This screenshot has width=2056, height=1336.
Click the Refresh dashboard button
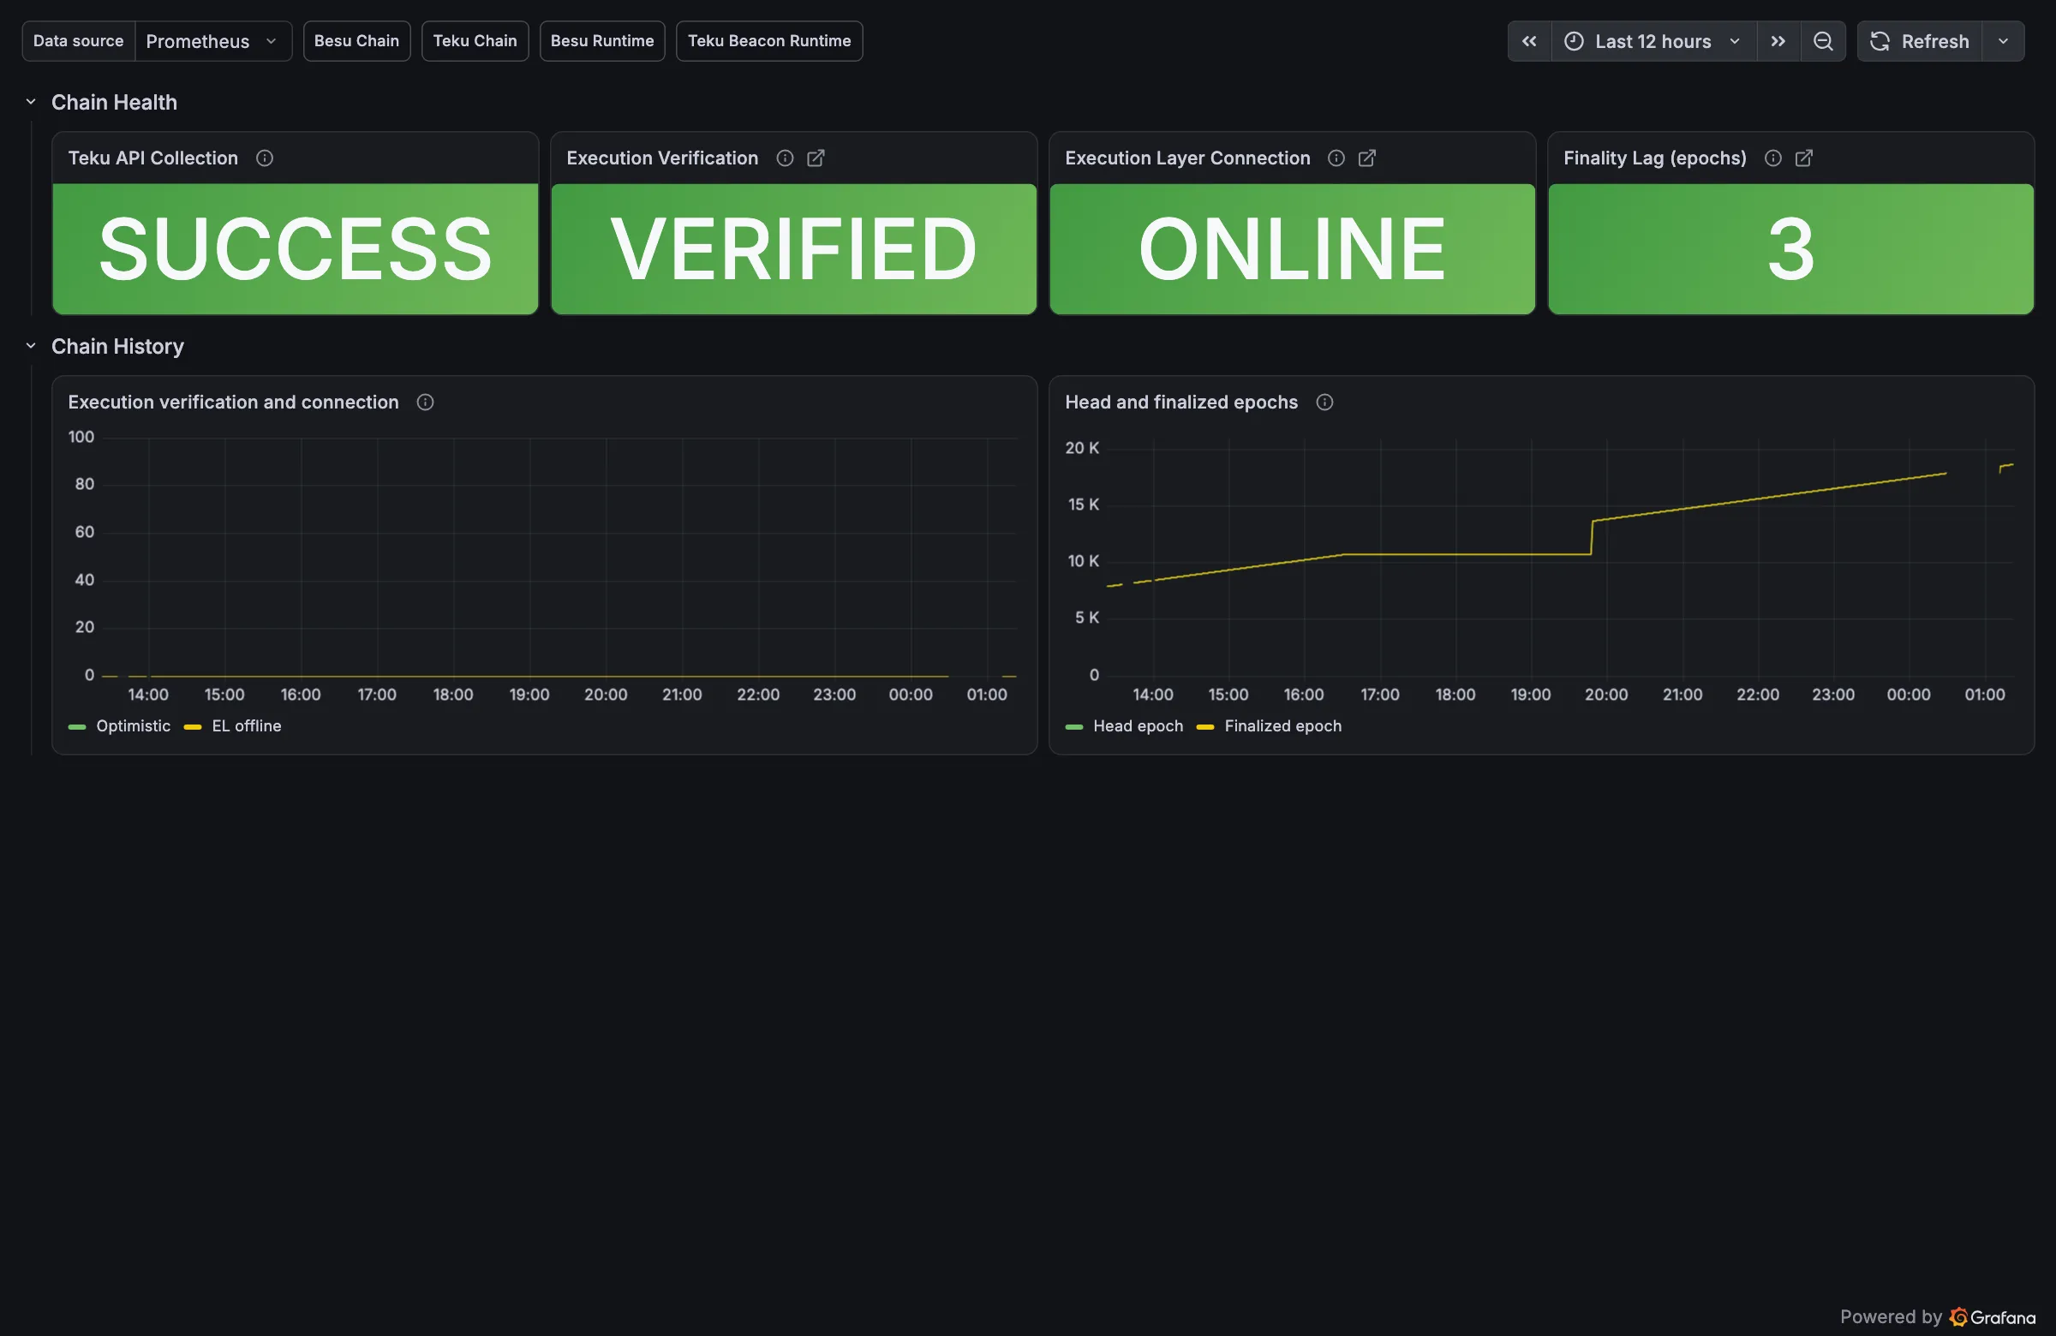(1920, 41)
